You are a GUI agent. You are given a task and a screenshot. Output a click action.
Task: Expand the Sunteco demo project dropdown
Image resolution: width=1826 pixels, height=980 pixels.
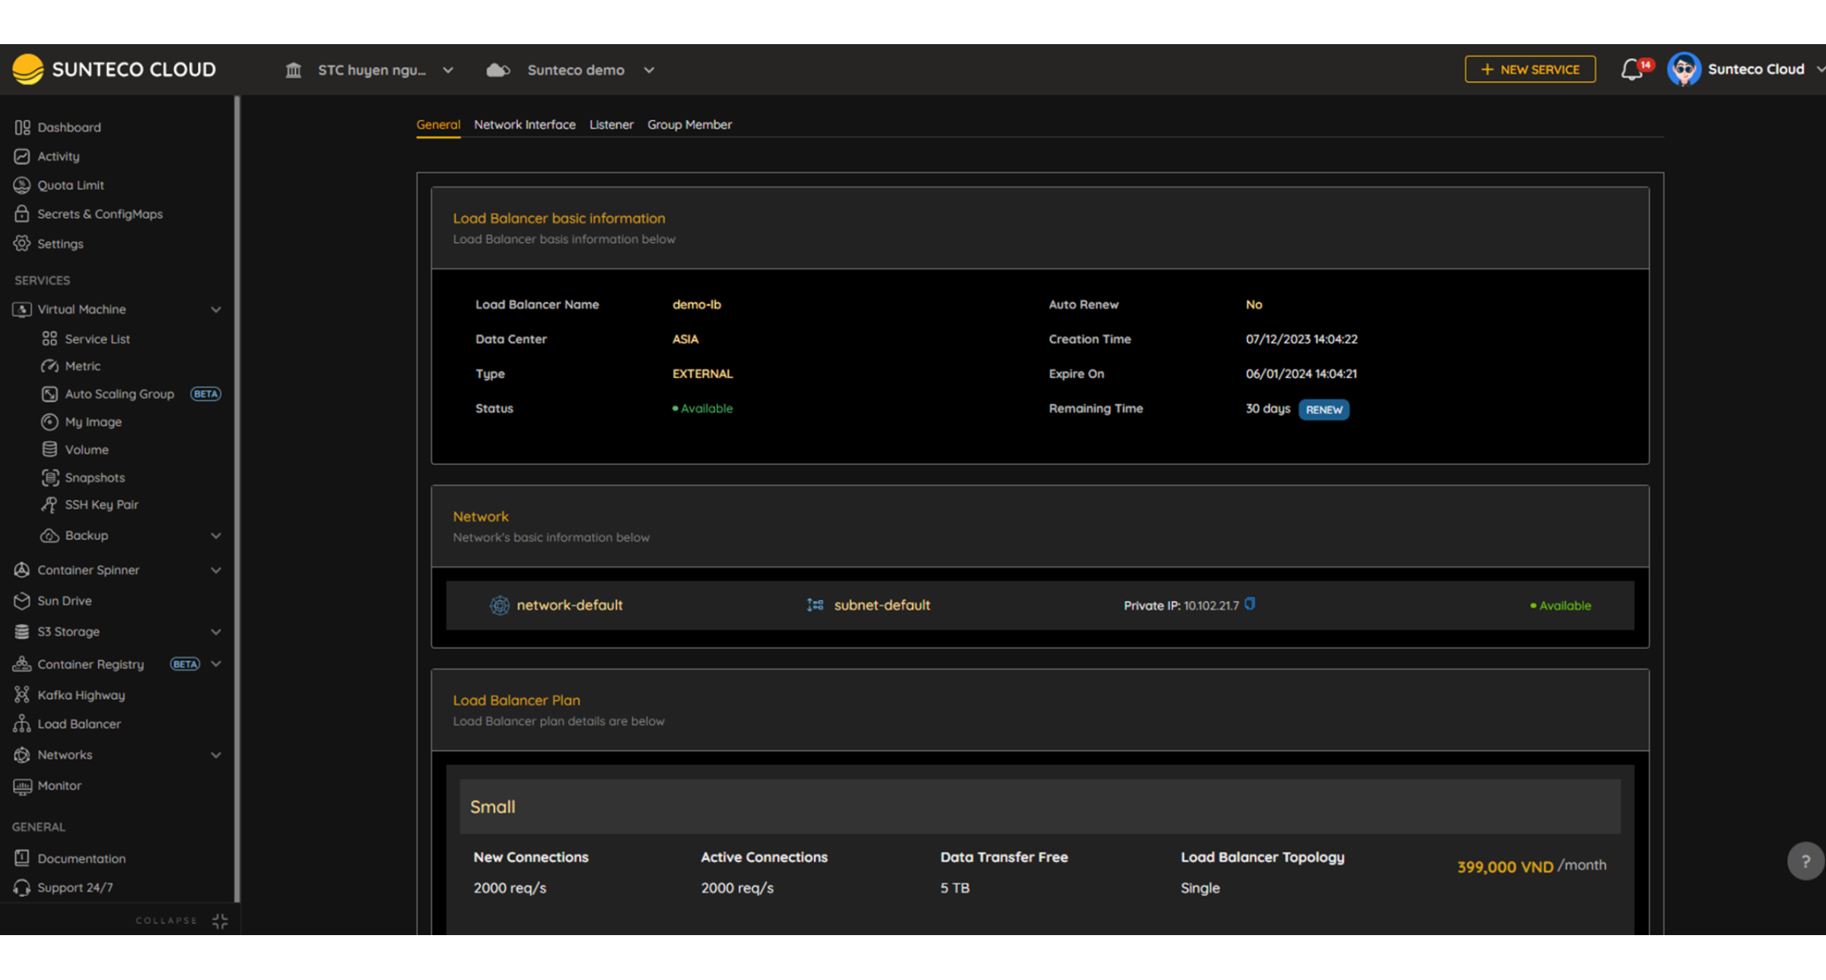[x=649, y=70]
